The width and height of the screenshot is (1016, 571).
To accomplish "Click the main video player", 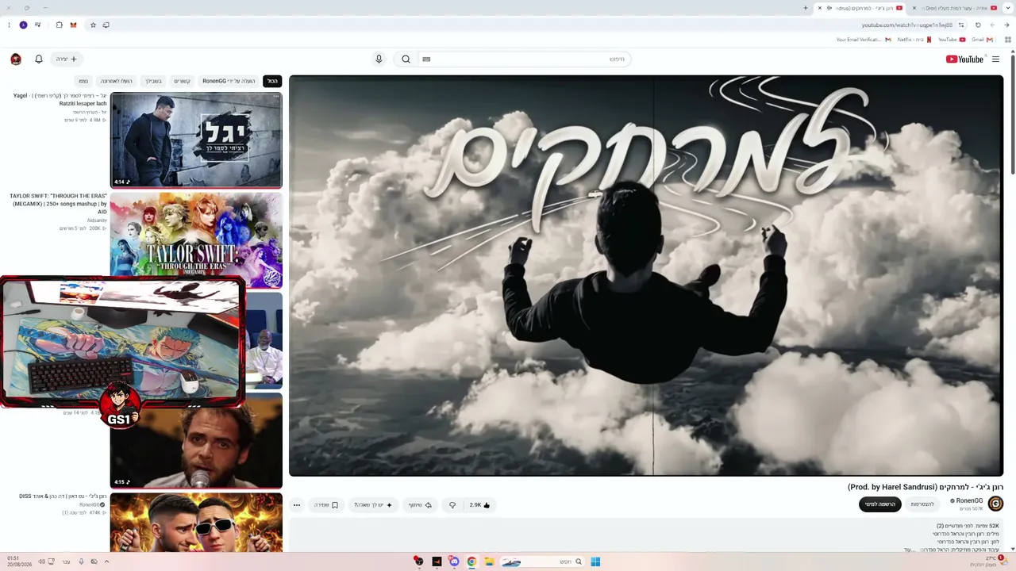I will [646, 275].
